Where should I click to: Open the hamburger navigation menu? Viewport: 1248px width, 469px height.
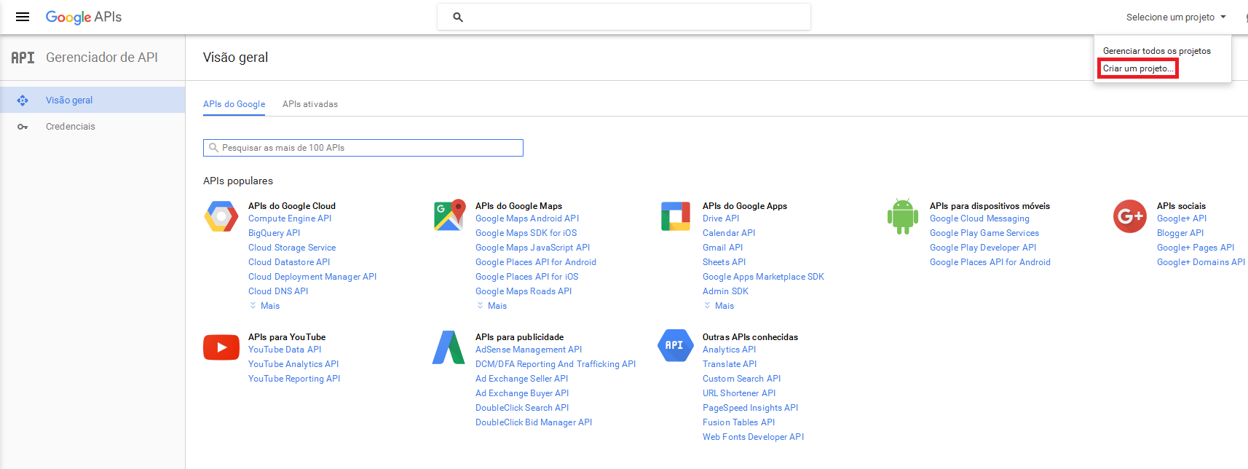(x=23, y=17)
